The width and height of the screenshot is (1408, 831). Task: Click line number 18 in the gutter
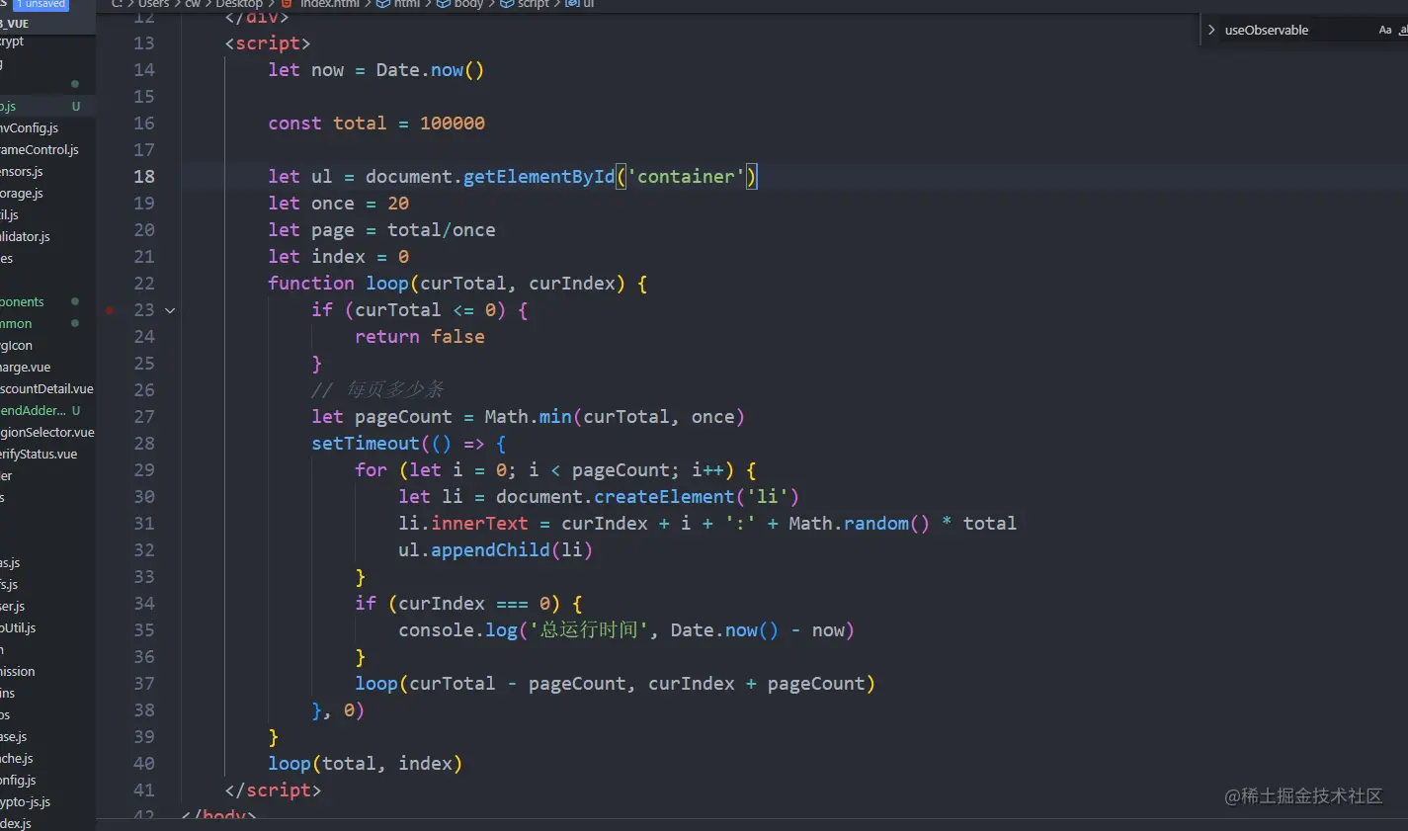(x=144, y=176)
